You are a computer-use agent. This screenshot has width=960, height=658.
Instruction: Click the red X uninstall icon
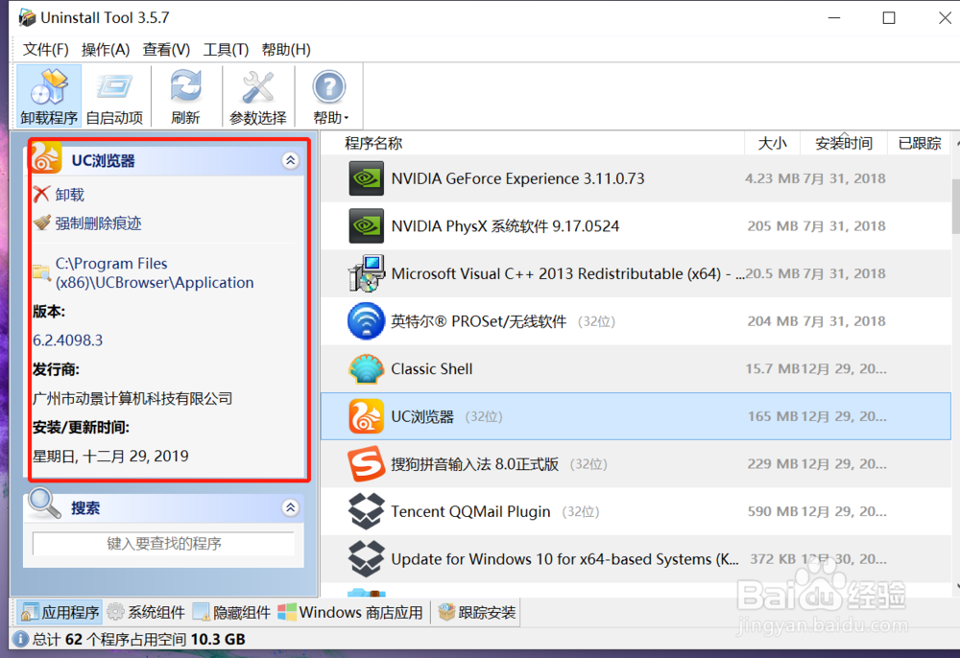coord(41,195)
